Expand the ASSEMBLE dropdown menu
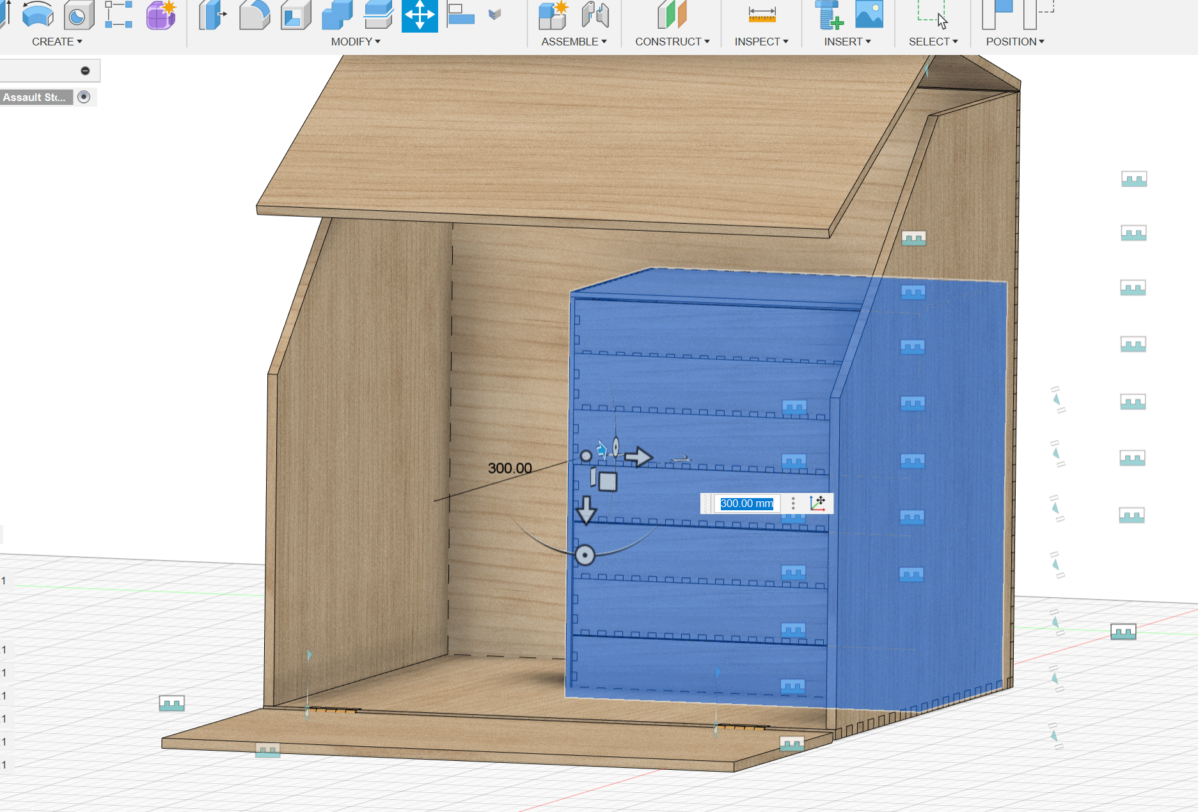Screen dimensions: 1198x812 click(x=574, y=42)
